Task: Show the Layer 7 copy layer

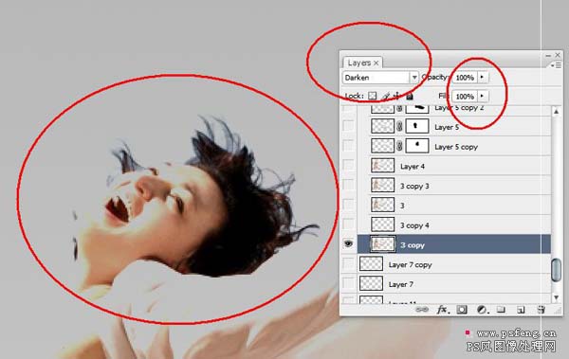Action: [348, 263]
